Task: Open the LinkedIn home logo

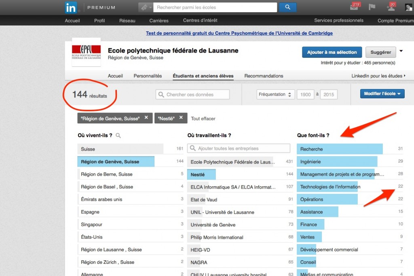Action: point(71,8)
